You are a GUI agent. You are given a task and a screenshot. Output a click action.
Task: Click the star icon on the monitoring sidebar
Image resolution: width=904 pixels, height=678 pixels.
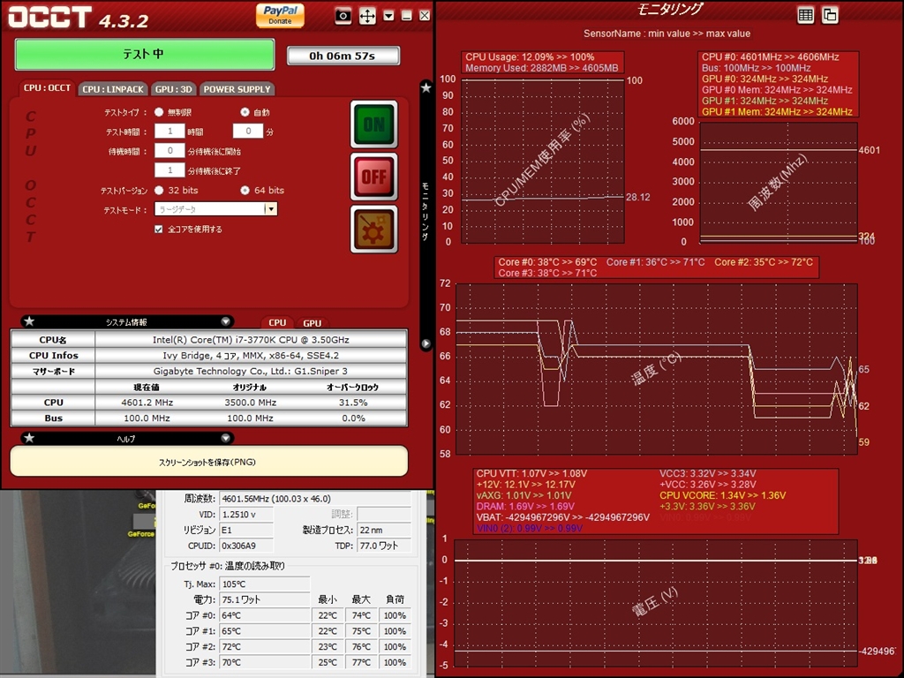[x=426, y=87]
